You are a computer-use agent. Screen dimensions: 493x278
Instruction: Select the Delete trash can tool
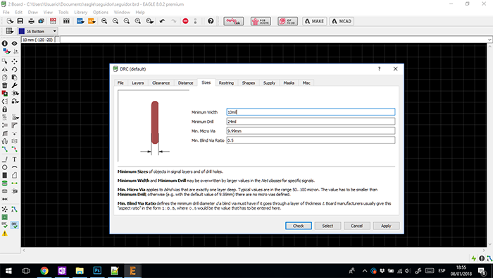pos(5,85)
